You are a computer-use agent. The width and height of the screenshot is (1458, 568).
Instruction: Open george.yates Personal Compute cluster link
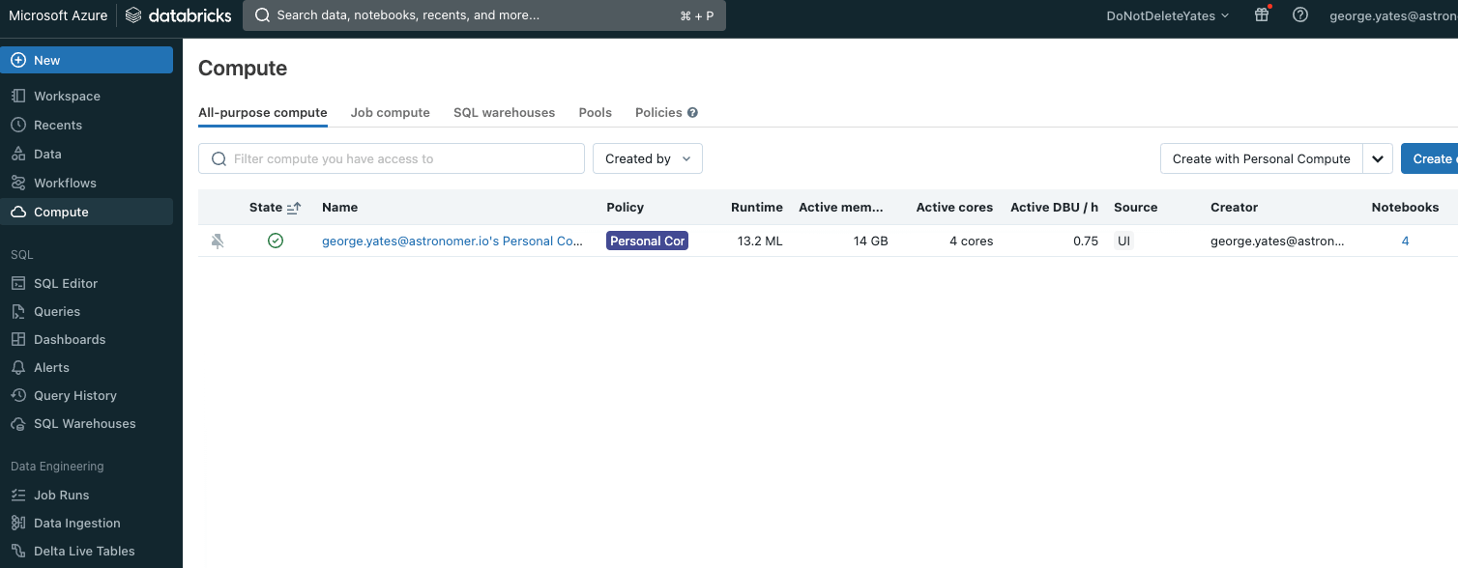(452, 241)
